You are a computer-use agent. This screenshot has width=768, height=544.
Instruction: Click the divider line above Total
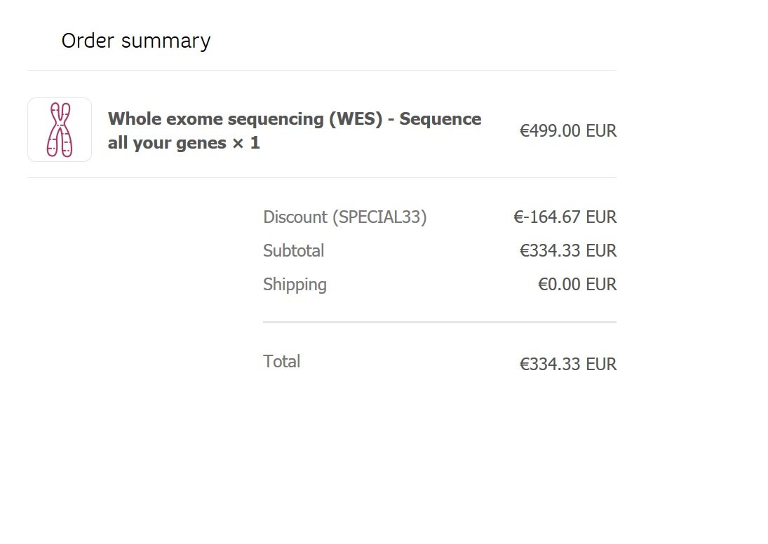click(439, 322)
